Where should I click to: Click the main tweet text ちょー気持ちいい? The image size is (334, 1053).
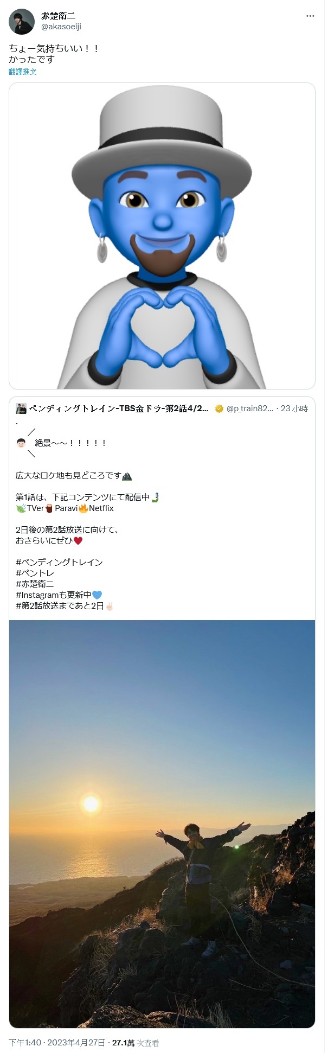pos(54,48)
